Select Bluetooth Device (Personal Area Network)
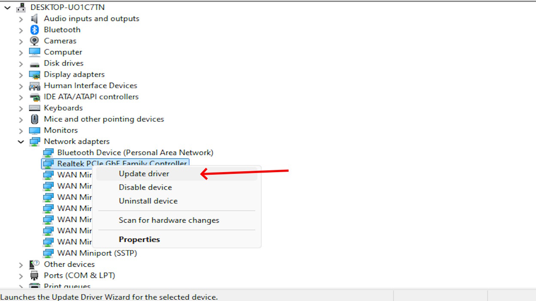 pos(135,152)
